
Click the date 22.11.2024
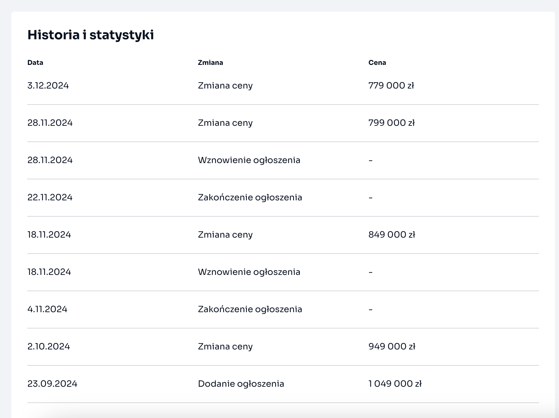coord(50,197)
